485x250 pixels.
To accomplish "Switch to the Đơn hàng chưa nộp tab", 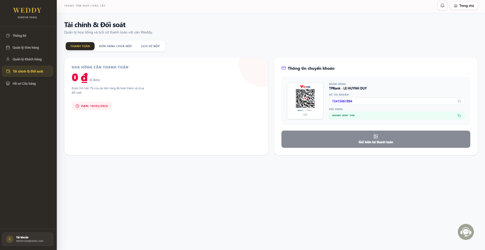I will (115, 46).
